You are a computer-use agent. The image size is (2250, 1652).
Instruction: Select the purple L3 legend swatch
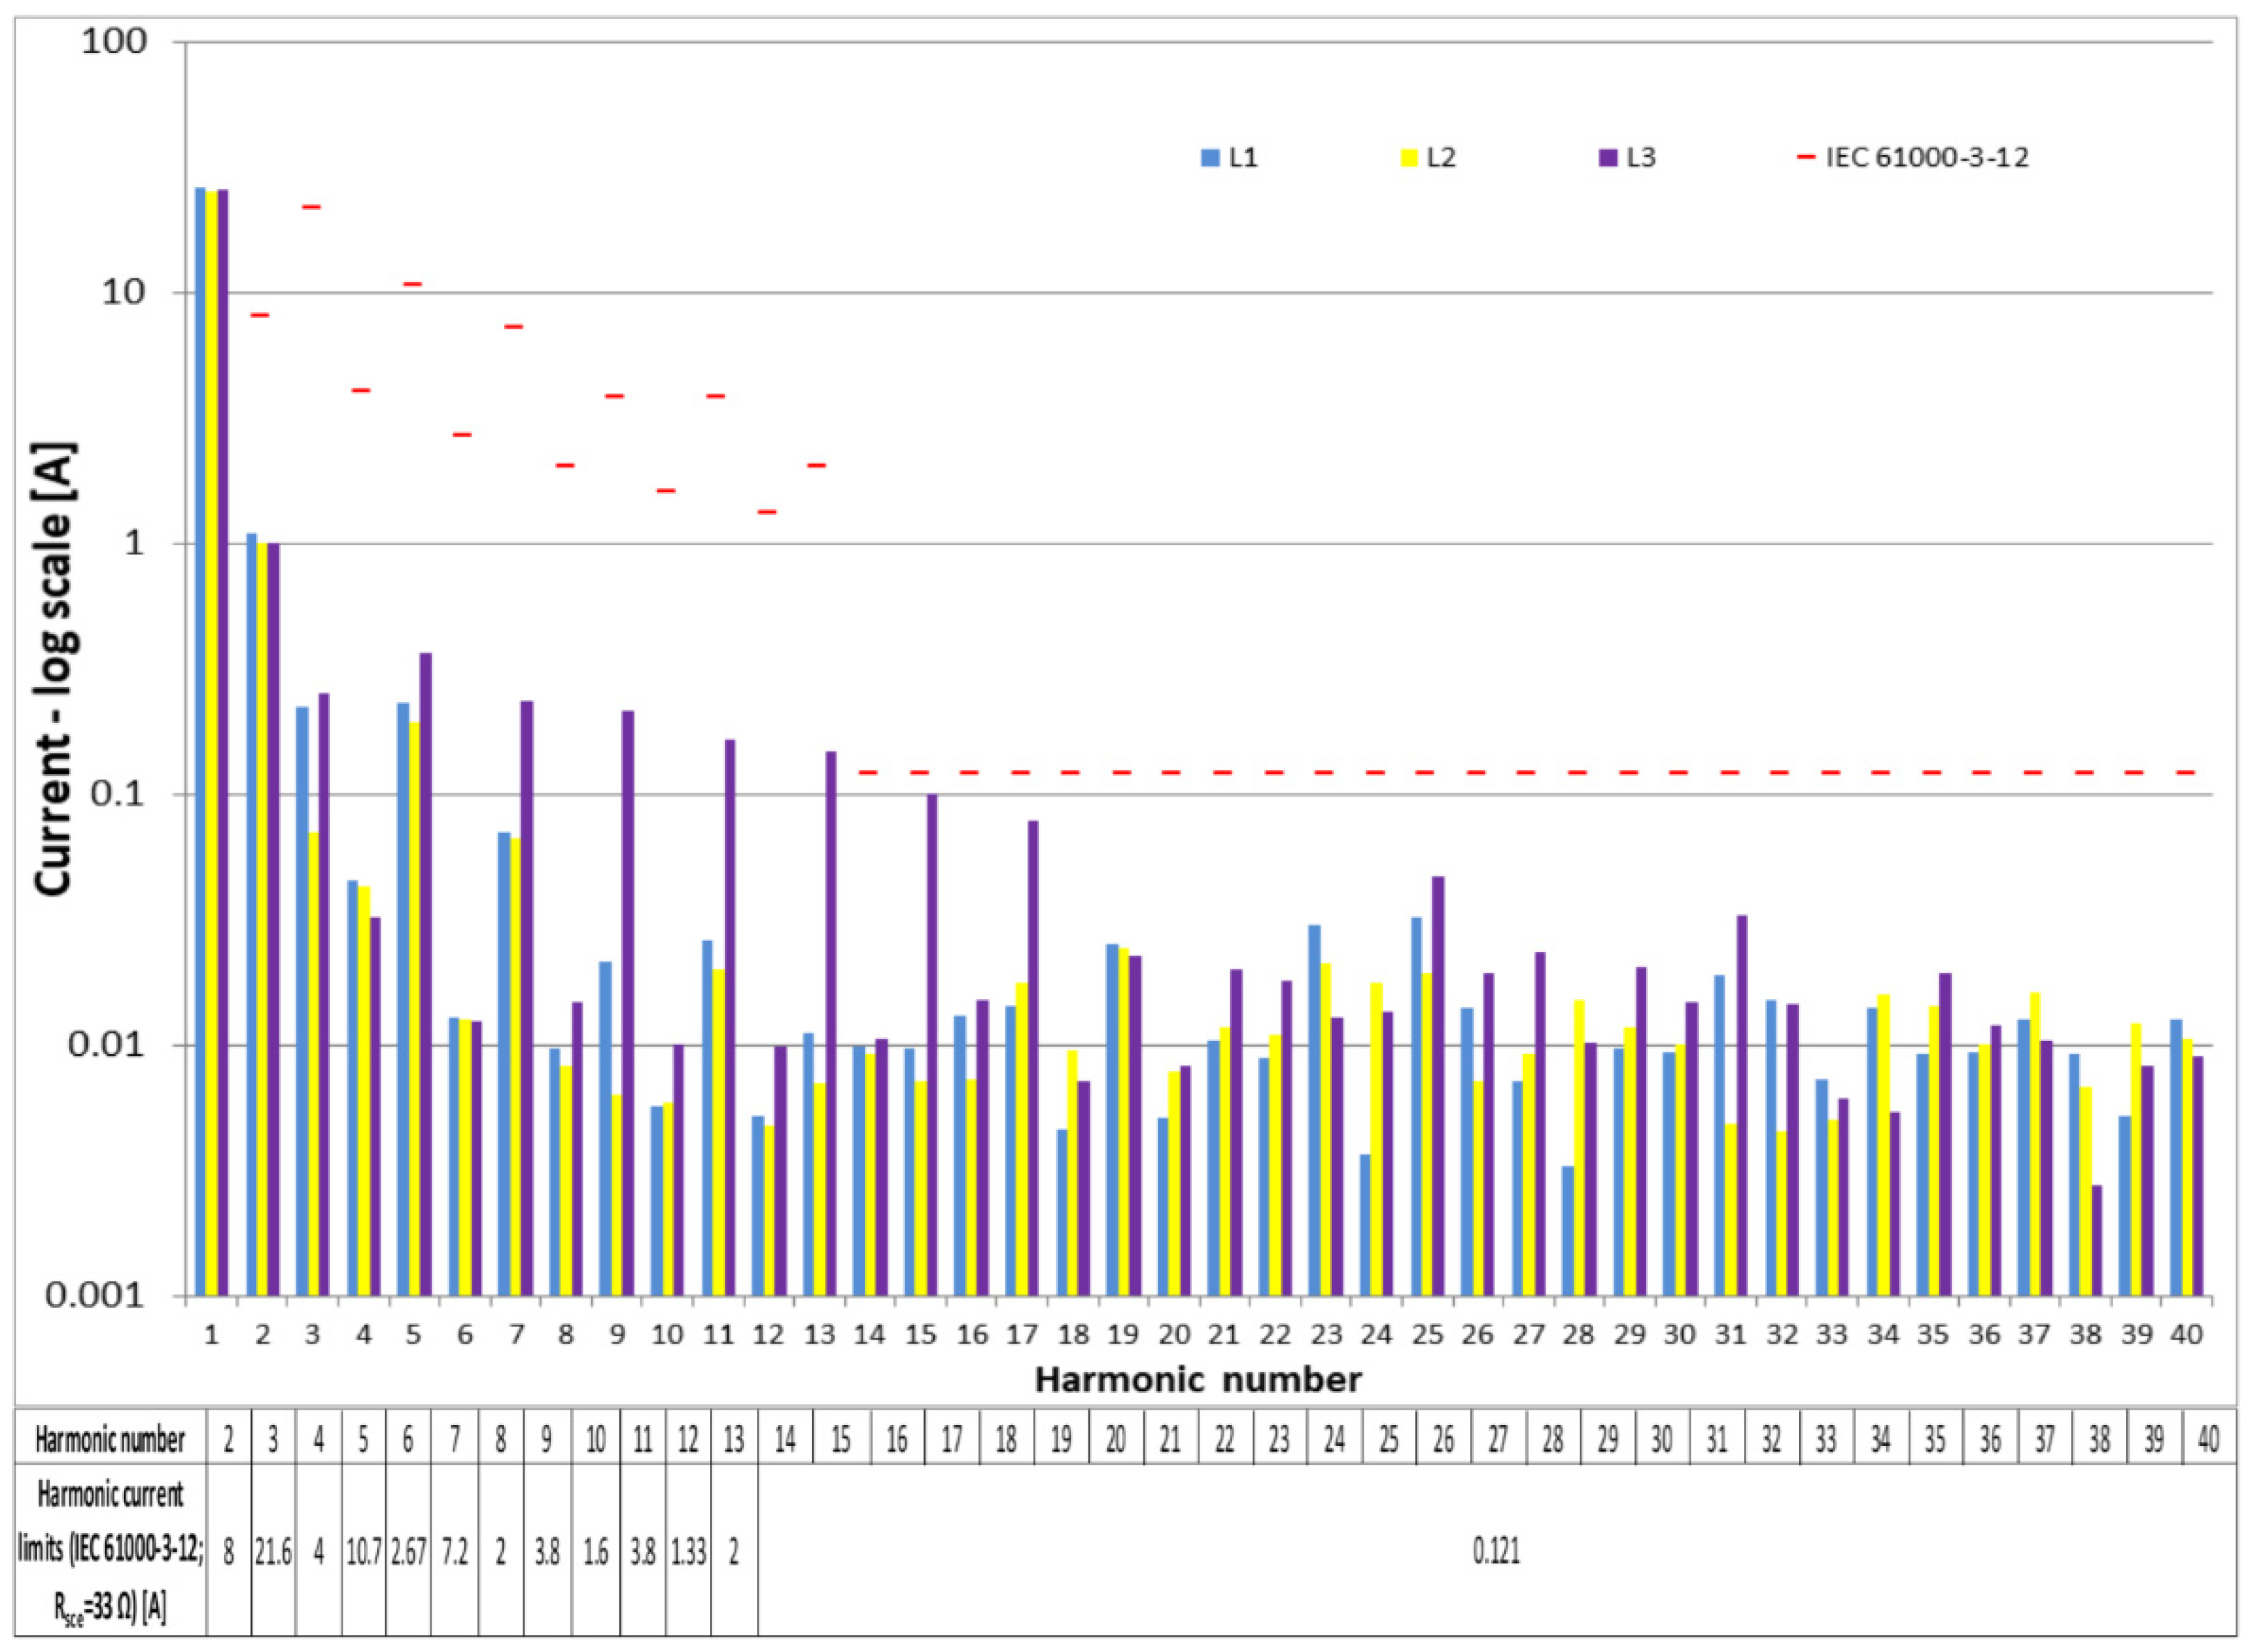1609,157
